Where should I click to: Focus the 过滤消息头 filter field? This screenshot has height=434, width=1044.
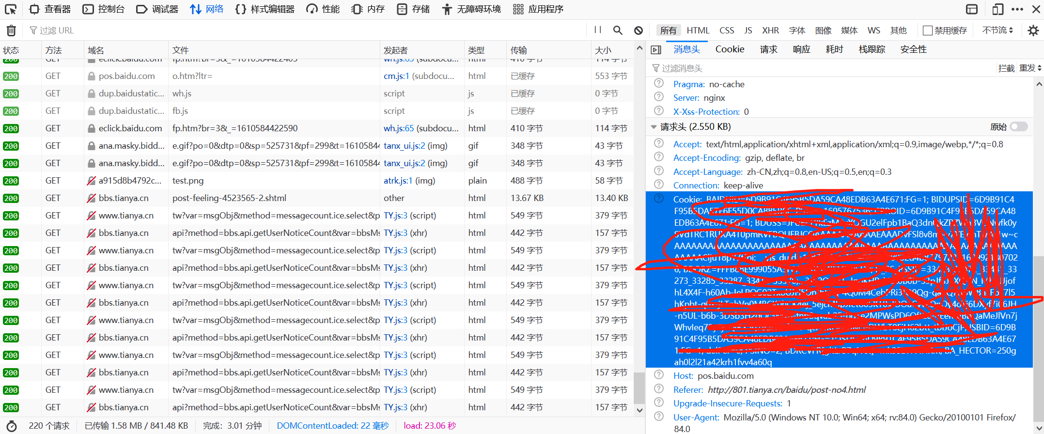[x=821, y=68]
